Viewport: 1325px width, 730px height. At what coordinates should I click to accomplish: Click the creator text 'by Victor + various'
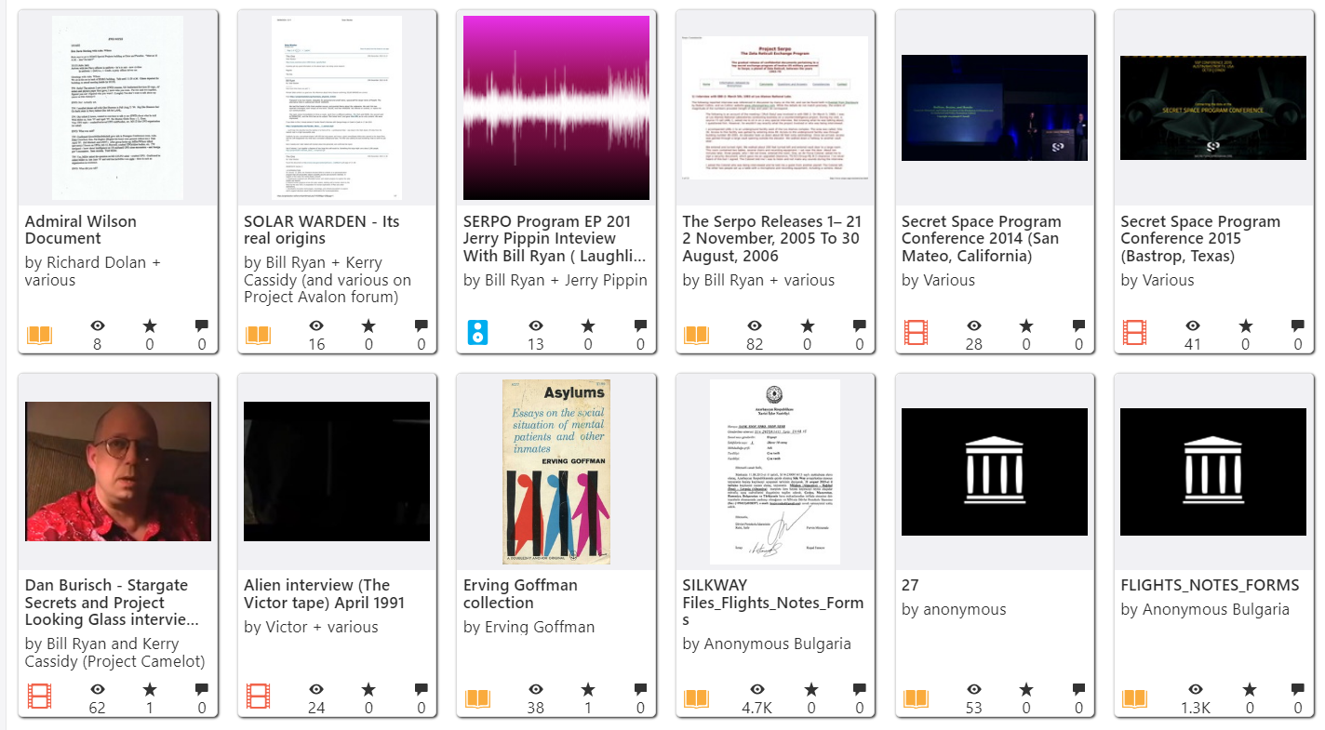[x=311, y=627]
